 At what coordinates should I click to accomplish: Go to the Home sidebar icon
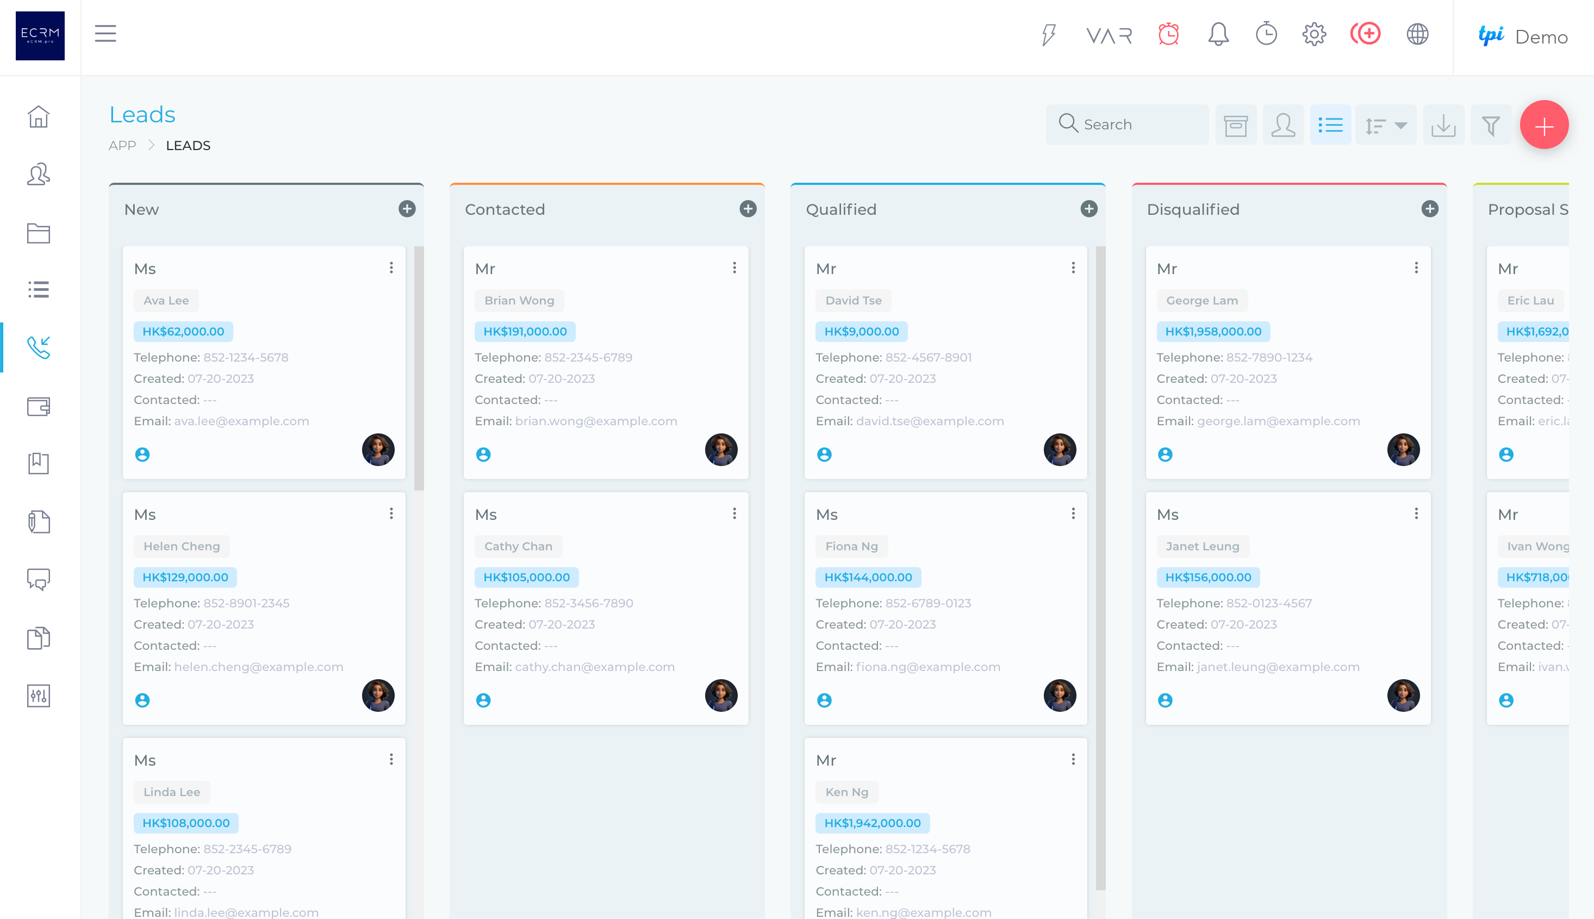[39, 117]
